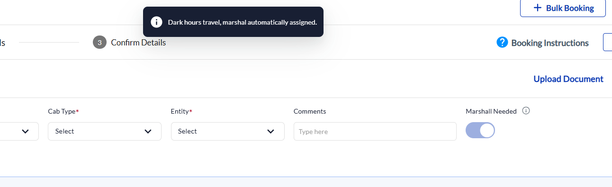Click the cut-off button beside Booking Instructions

(608, 42)
